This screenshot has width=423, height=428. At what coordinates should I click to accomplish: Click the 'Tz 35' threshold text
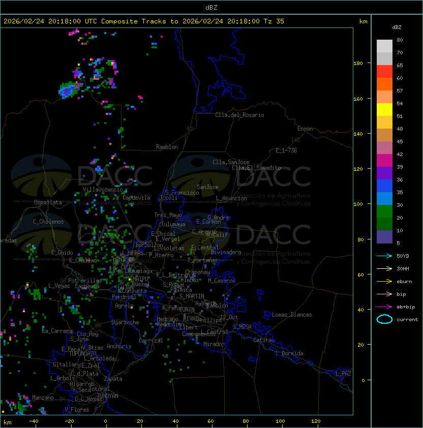274,21
